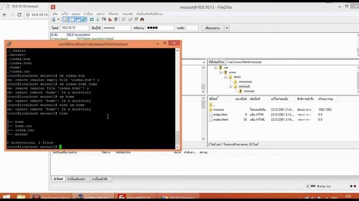Click the parent directory '..' folder icon

[x=211, y=105]
